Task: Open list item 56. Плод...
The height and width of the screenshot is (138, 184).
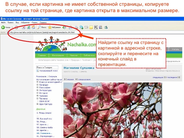Action: tap(41, 122)
